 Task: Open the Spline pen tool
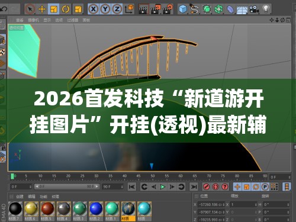[x=195, y=9]
